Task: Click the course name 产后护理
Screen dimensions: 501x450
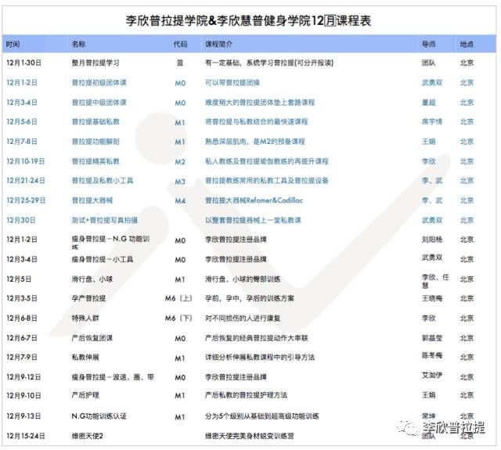Action: (85, 395)
